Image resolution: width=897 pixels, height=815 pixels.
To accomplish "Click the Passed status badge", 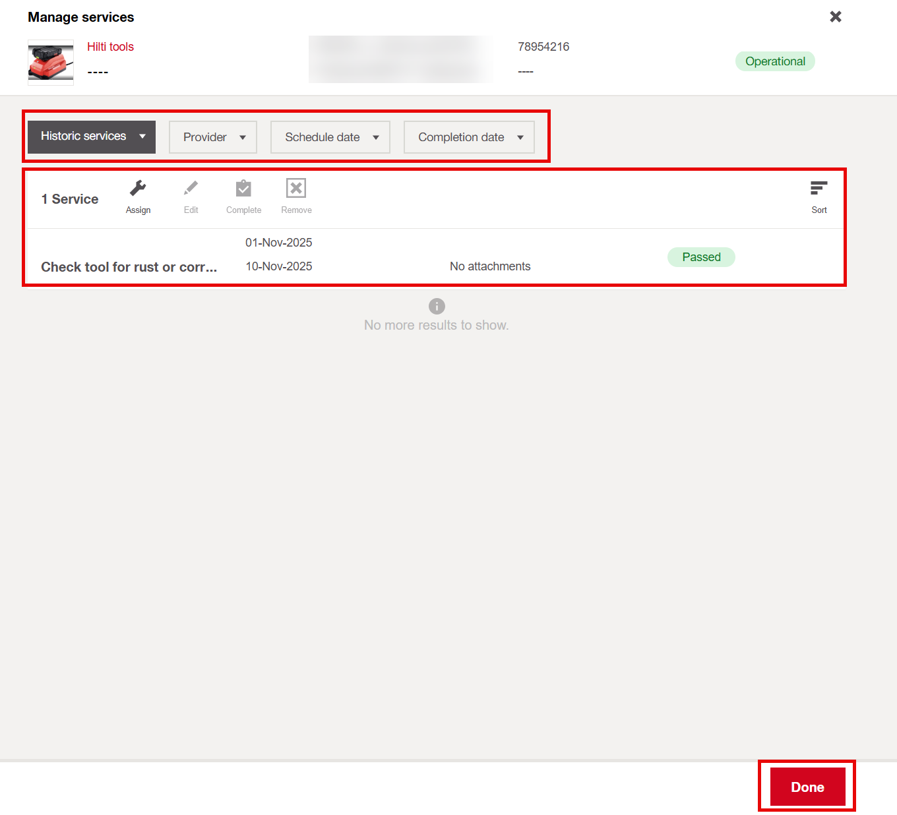I will coord(701,257).
